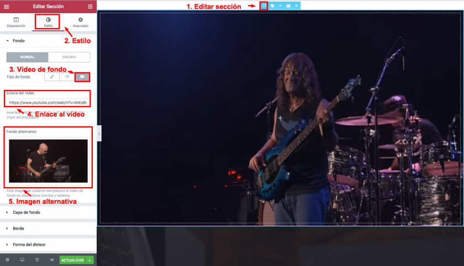Open responsive mode desktop icon
Viewport: 464px width, 266px height.
[x=22, y=259]
